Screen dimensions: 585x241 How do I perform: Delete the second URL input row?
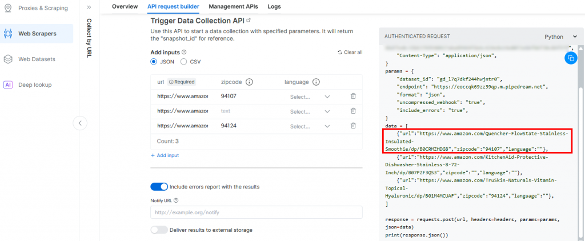coord(353,111)
